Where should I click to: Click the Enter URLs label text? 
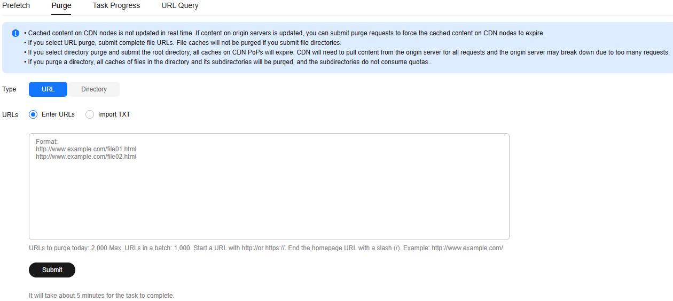58,114
